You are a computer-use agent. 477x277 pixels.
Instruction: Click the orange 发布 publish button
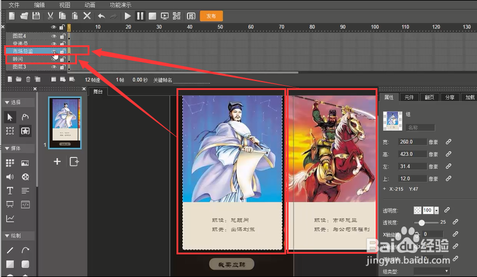(x=212, y=16)
